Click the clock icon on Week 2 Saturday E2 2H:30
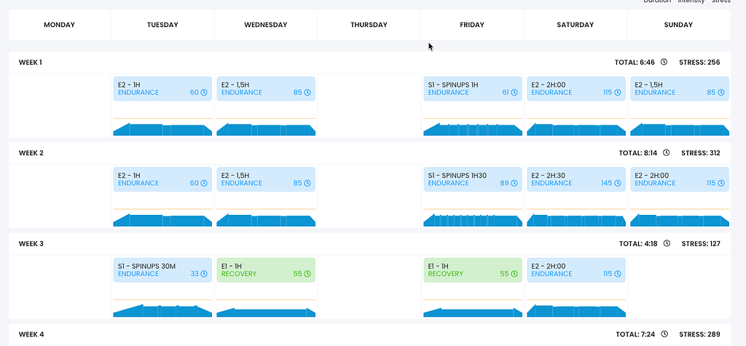Screen dimensions: 746x346 (x=618, y=184)
